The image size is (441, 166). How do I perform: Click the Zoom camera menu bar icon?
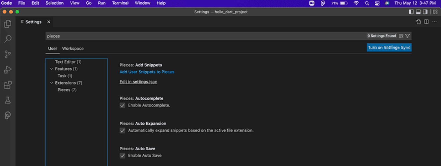tap(312, 3)
